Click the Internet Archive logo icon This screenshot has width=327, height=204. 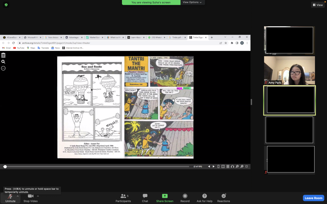[3, 55]
